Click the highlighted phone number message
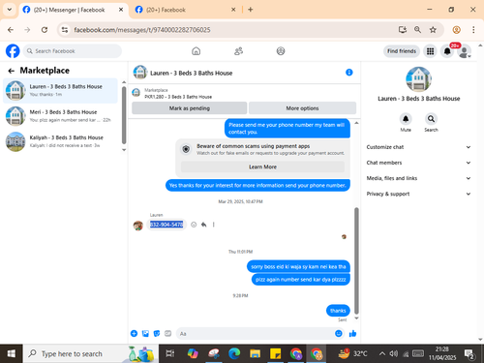This screenshot has width=484, height=363. coord(166,225)
